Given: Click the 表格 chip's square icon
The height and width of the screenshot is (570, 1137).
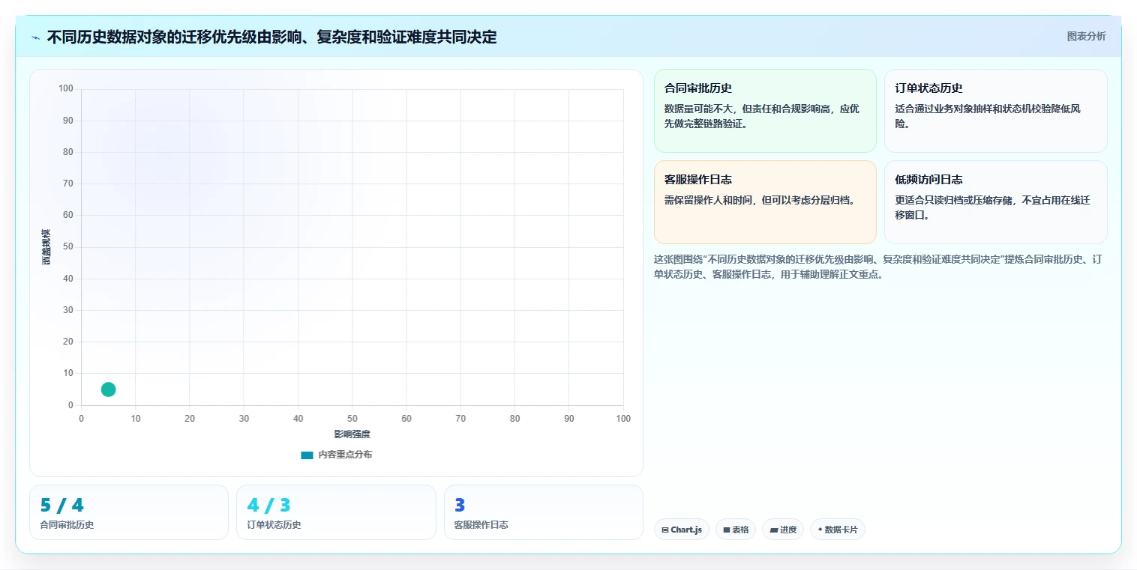Looking at the screenshot, I should (727, 530).
